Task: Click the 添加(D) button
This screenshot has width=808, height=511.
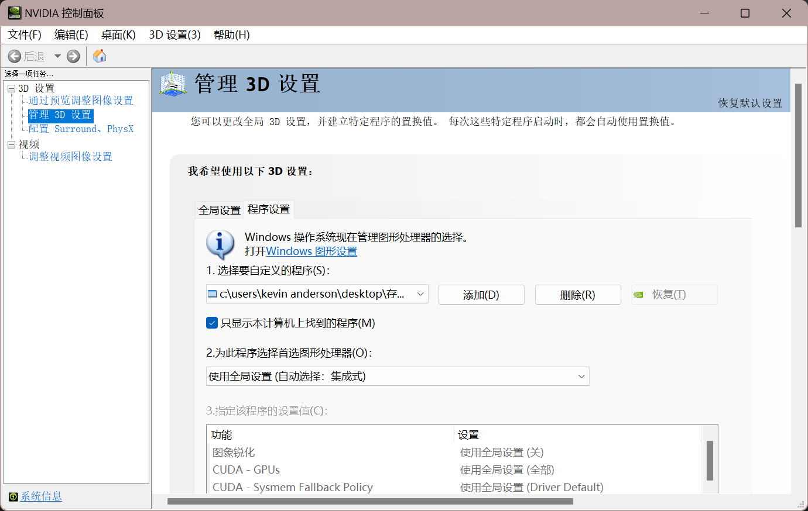Action: 481,295
